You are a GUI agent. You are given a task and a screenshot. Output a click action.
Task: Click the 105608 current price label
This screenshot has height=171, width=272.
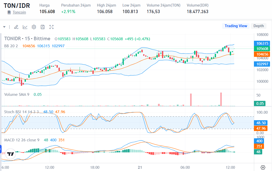pos(262,49)
